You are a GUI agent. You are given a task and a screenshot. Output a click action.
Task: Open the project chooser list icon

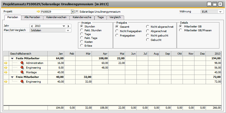click(73, 12)
